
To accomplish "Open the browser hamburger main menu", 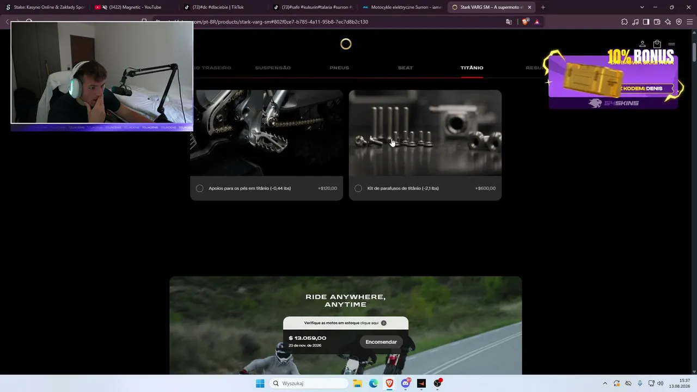I will [690, 22].
